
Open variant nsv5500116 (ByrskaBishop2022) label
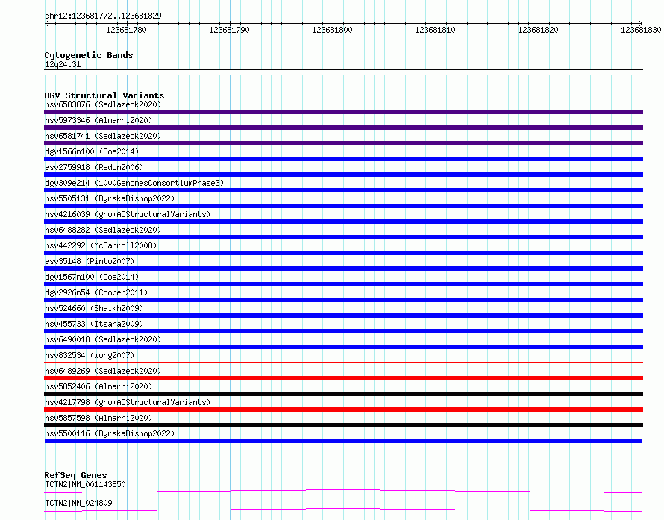[110, 433]
